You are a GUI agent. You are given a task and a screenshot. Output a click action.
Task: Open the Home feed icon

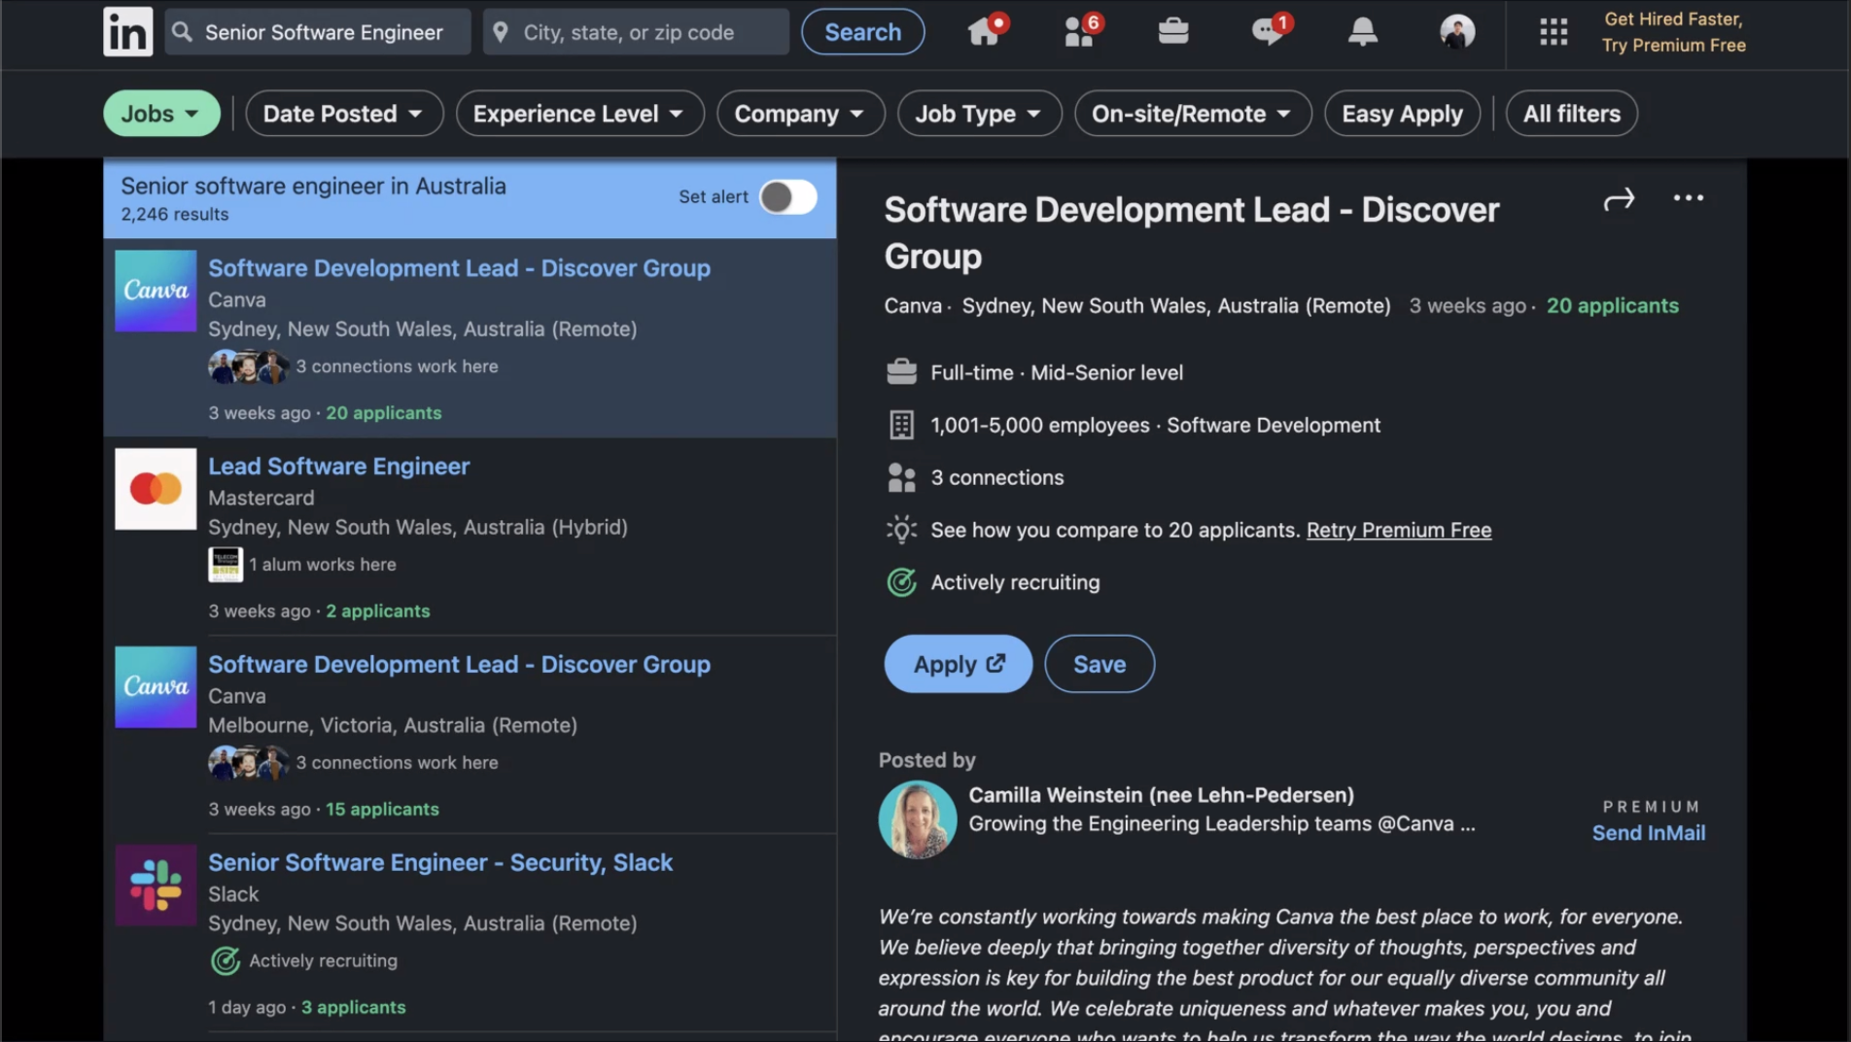click(x=984, y=32)
